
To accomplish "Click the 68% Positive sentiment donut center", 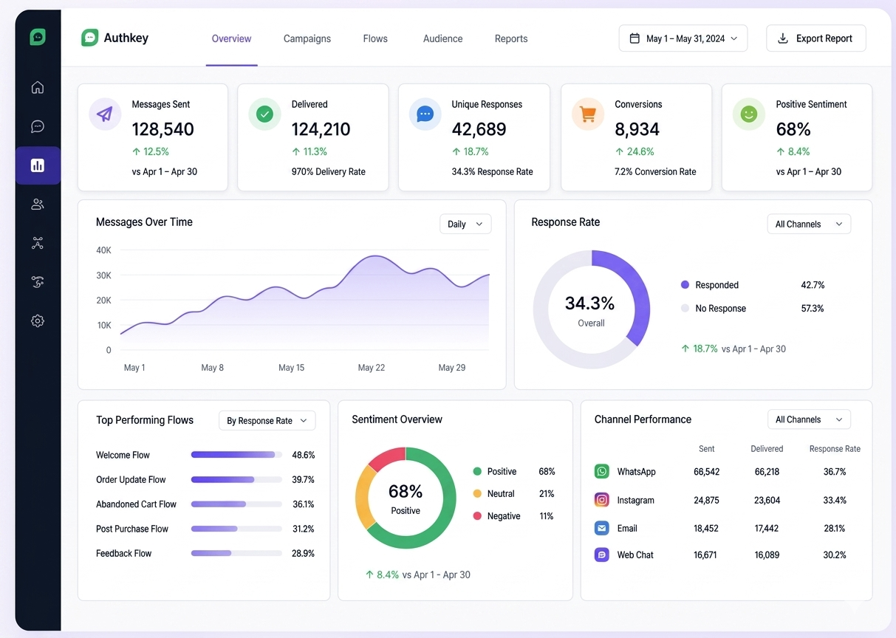I will pos(406,498).
